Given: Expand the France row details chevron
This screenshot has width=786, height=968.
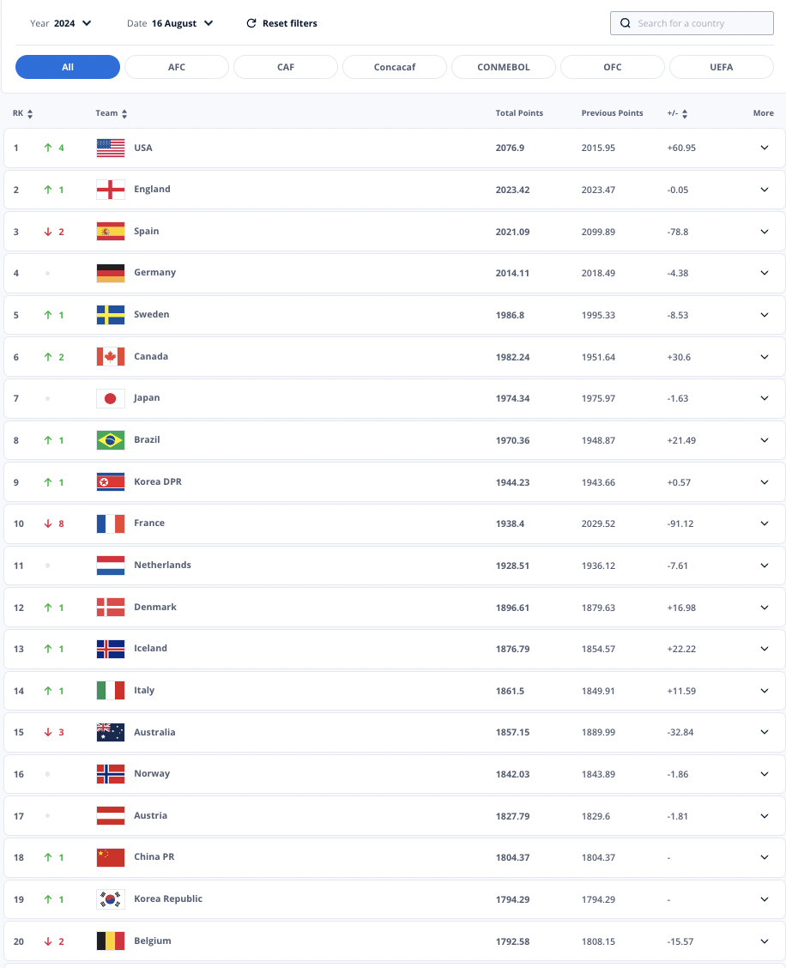Looking at the screenshot, I should pos(765,523).
